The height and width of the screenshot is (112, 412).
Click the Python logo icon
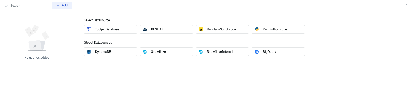click(257, 29)
